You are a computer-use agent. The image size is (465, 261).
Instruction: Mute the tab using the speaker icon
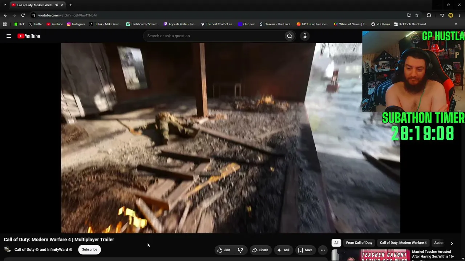[x=57, y=5]
